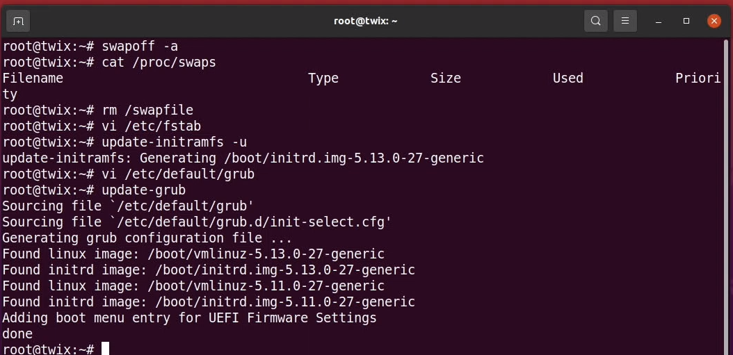Click the cursor block at the last prompt
The width and height of the screenshot is (733, 355).
(x=105, y=349)
